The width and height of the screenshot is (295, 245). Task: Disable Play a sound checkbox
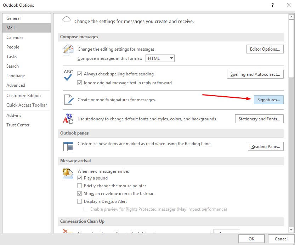[80, 178]
